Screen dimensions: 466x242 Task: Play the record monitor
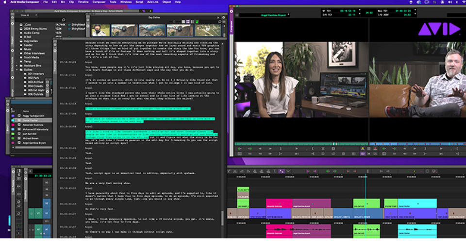point(441,149)
